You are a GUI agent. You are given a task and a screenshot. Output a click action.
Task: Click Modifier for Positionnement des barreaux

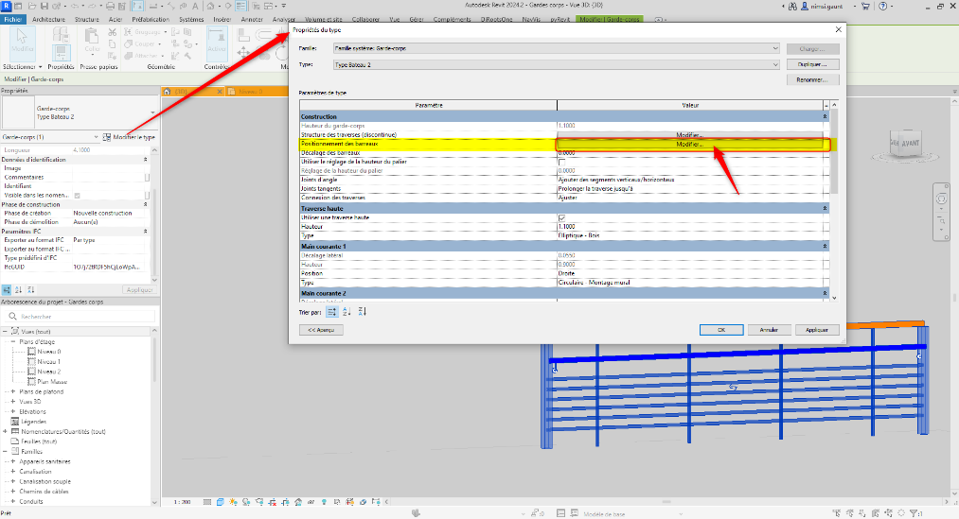(x=691, y=145)
